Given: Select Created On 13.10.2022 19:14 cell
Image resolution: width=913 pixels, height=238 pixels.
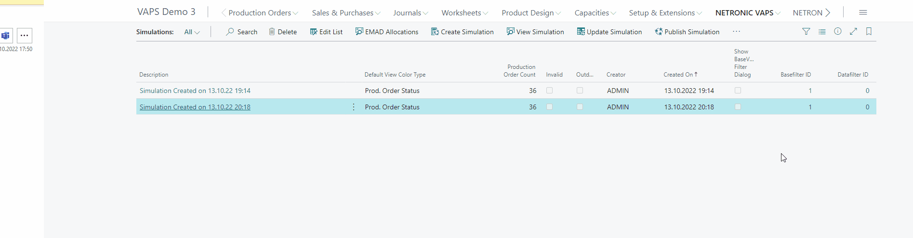Looking at the screenshot, I should tap(689, 91).
